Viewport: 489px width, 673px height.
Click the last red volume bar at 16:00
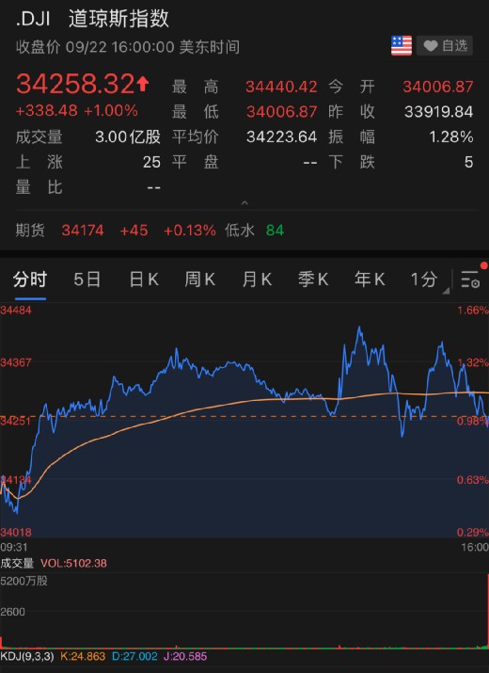(x=487, y=611)
